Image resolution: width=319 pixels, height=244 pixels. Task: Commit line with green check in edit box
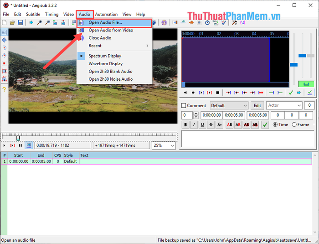pos(265,125)
